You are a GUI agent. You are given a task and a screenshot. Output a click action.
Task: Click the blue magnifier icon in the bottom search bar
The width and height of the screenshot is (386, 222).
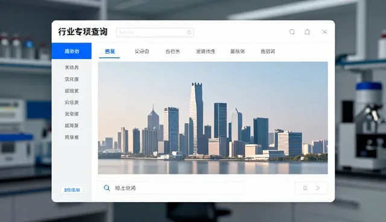107,188
